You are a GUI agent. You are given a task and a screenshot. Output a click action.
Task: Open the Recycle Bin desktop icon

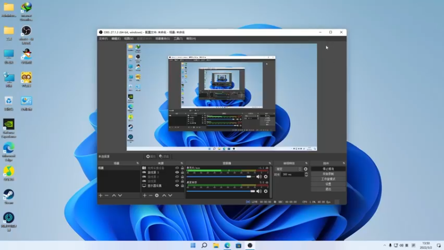tap(9, 103)
